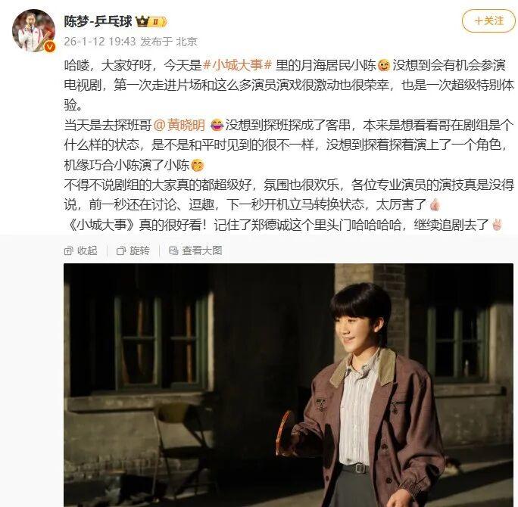Click the blushing smile emoji after 小陈

coord(383,65)
